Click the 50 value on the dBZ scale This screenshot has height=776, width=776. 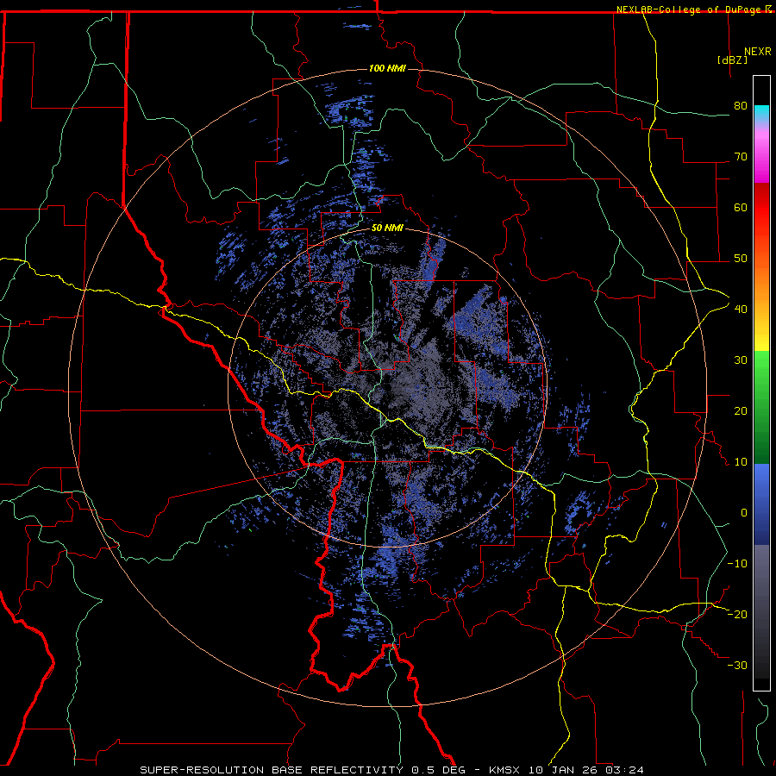click(x=741, y=259)
